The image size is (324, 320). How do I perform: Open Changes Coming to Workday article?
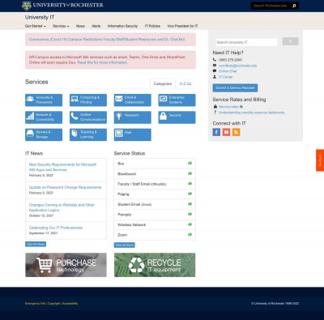tap(62, 207)
